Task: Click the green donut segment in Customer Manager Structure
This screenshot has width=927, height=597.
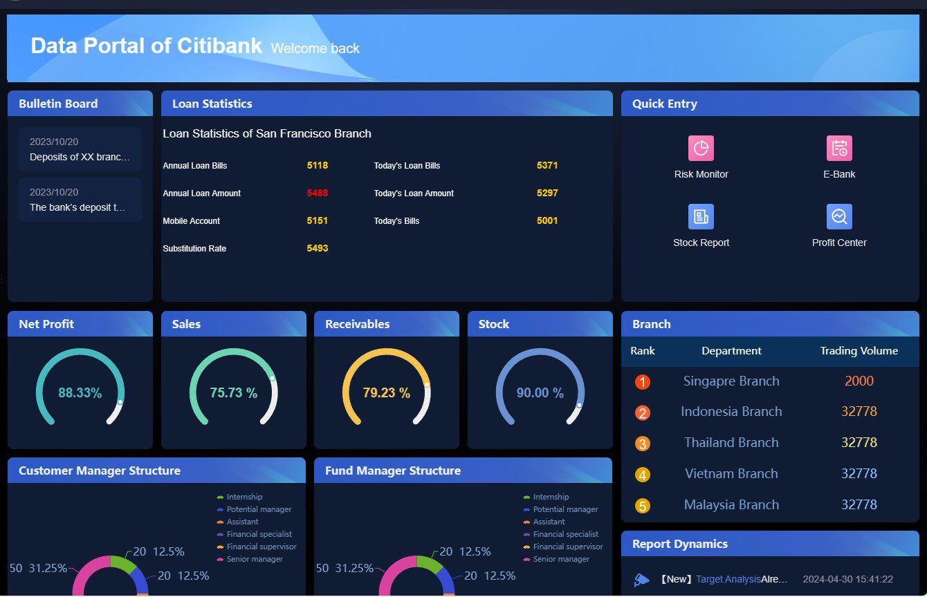Action: point(122,564)
